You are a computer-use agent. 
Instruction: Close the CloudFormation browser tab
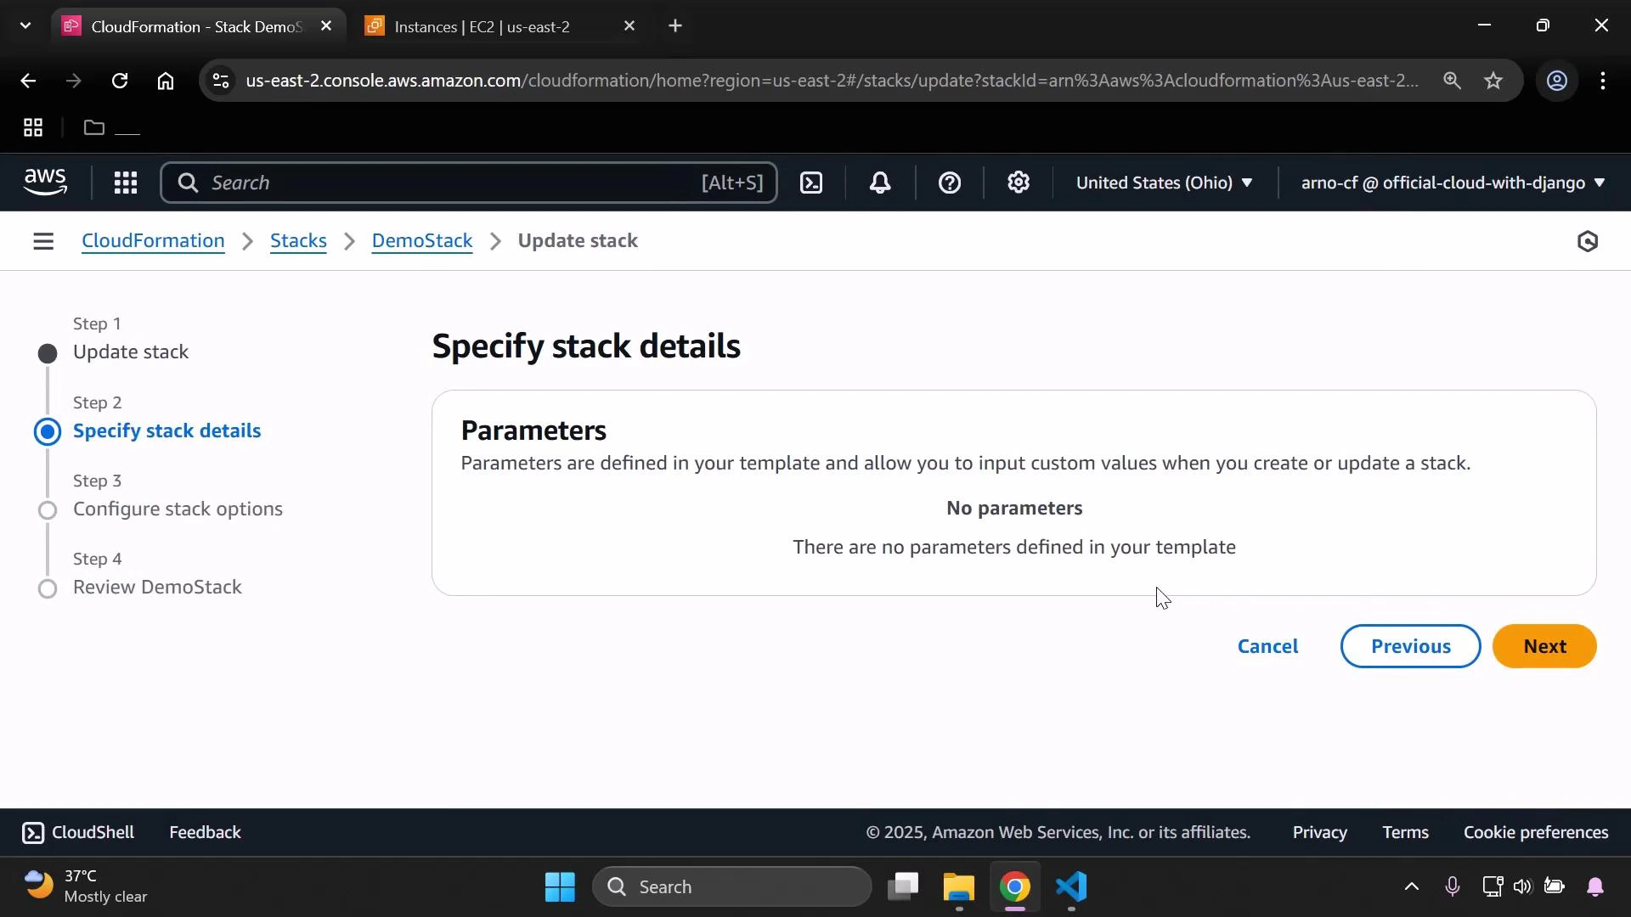pos(326,26)
